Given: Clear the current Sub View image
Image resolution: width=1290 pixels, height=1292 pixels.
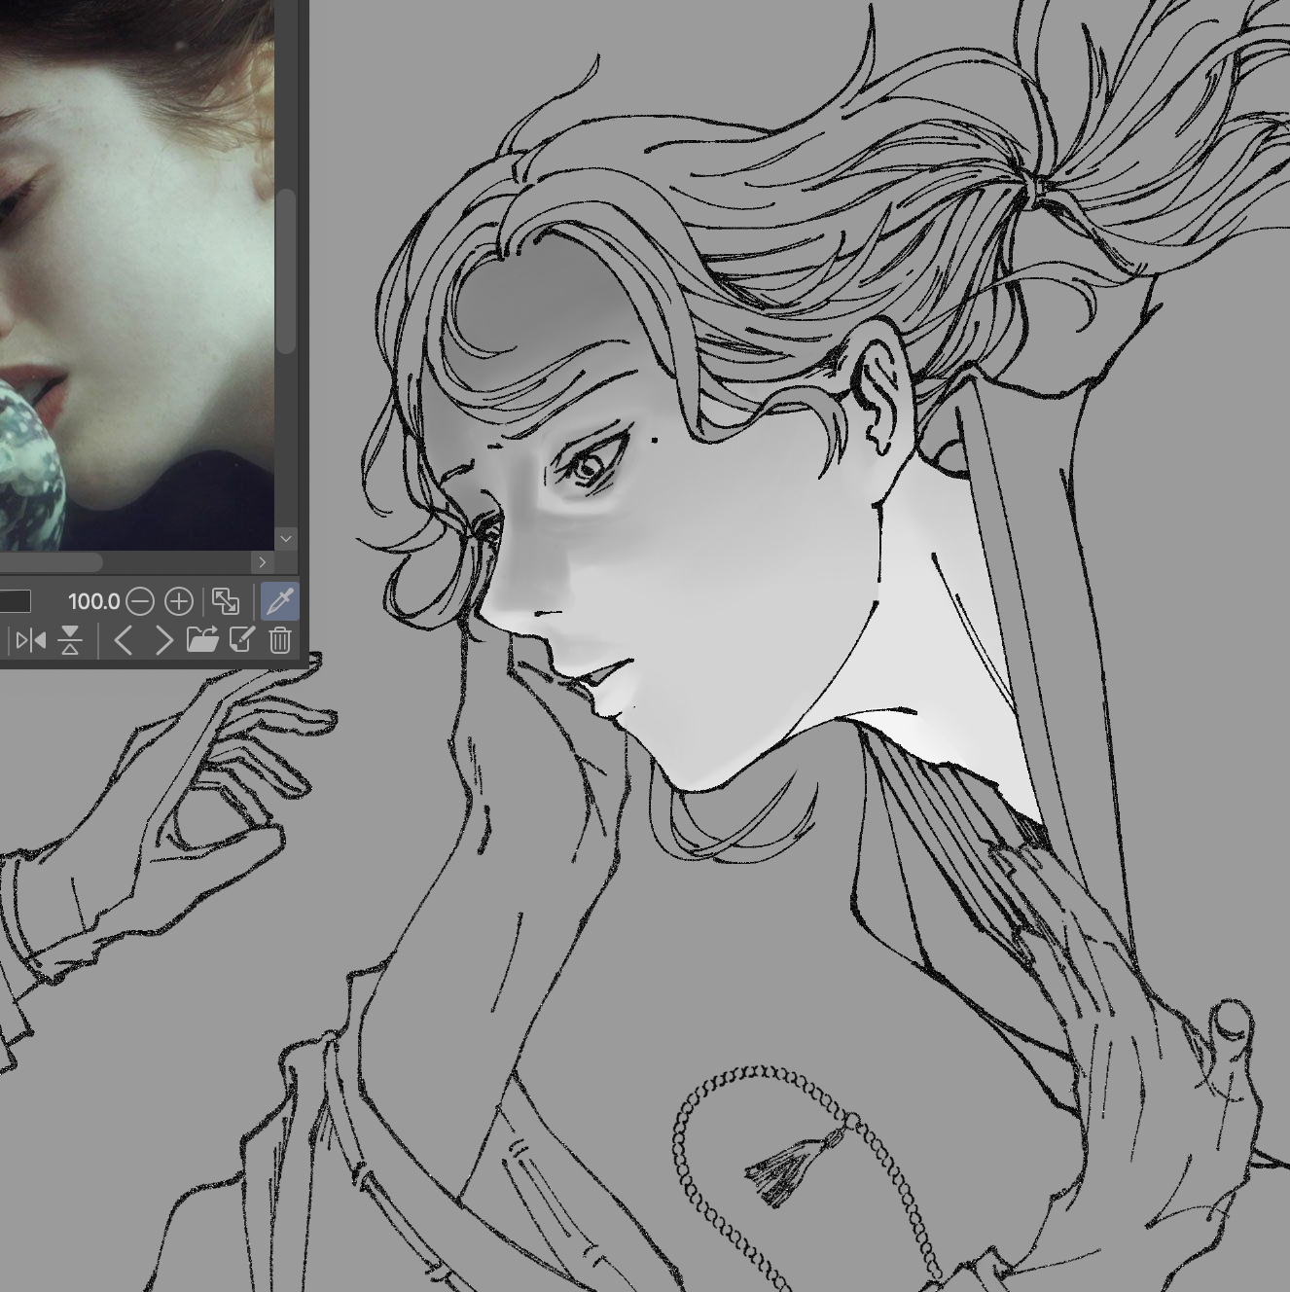Looking at the screenshot, I should tap(280, 640).
